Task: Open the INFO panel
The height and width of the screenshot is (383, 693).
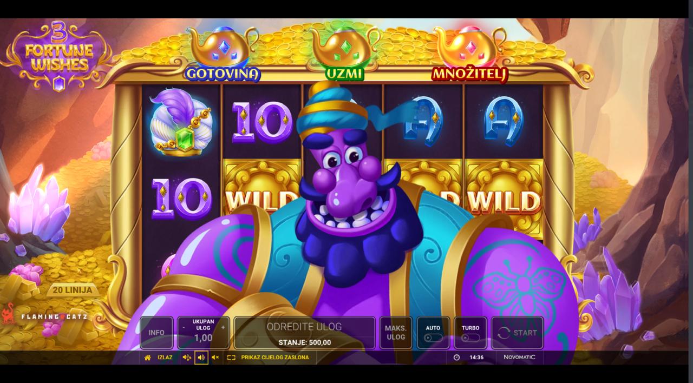Action: 156,333
